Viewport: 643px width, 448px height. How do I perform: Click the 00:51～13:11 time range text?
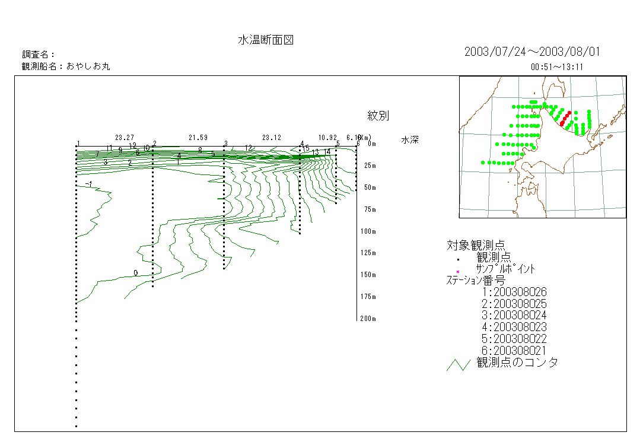pos(556,67)
